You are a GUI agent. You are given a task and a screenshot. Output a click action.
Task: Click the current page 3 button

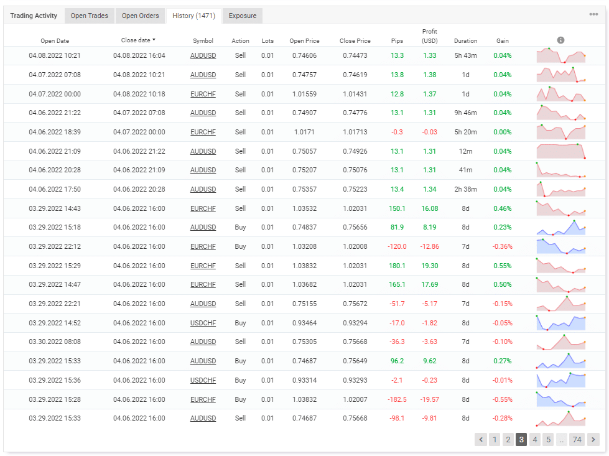[521, 439]
